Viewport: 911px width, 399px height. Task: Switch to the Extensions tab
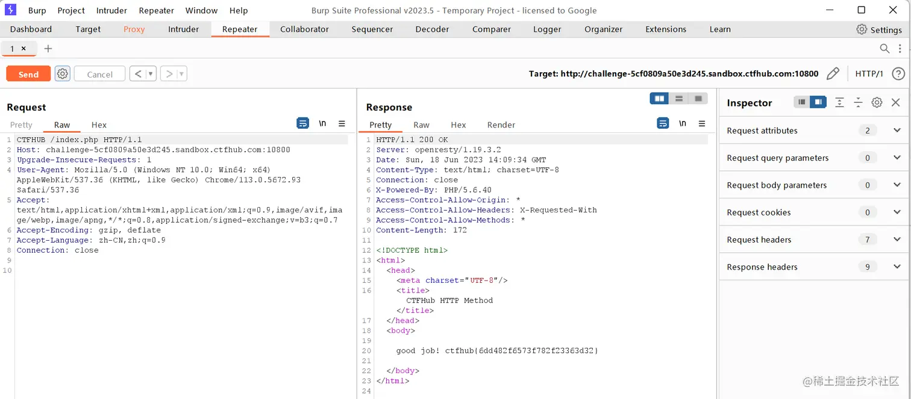[x=666, y=29]
